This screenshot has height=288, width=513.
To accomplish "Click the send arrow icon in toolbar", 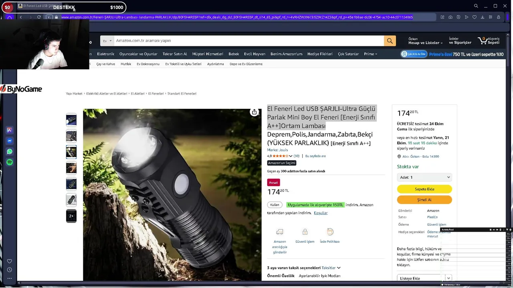I will (x=467, y=17).
